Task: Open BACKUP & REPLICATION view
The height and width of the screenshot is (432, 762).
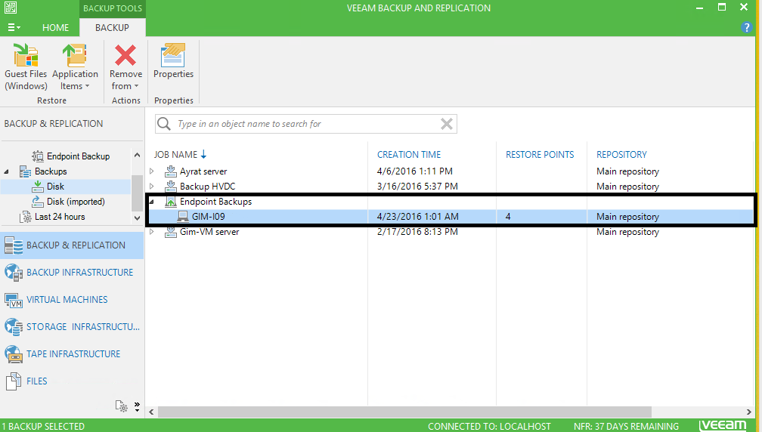Action: (x=71, y=245)
